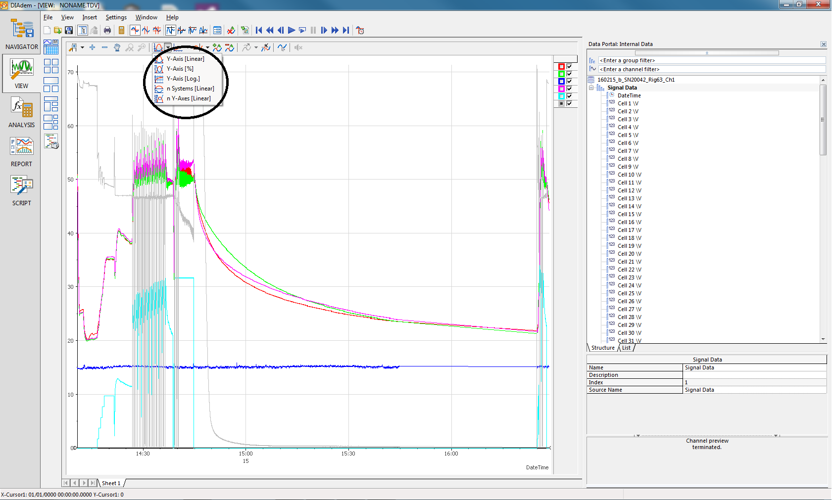Click the remove curve icon with red minus
Viewport: 832px width, 500px height.
pos(229,47)
